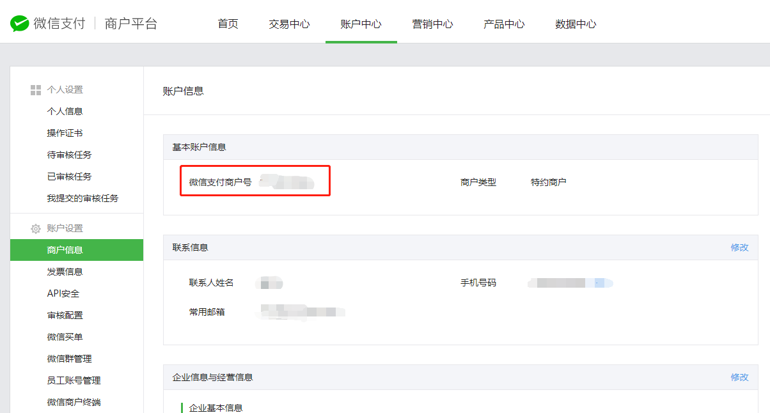Screen dimensions: 770x413
Task: Click the 特约商户 merchant type value
Action: coord(548,182)
